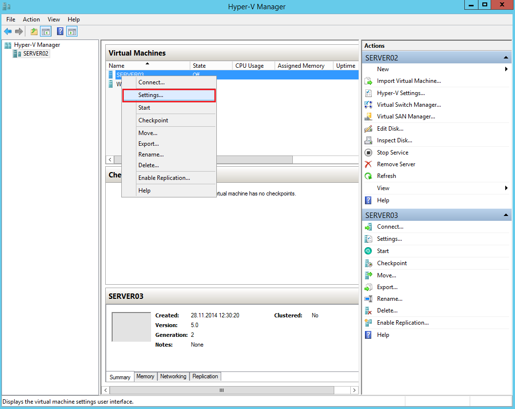Click Inspect Disk... action link
This screenshot has height=409, width=515.
tap(395, 140)
